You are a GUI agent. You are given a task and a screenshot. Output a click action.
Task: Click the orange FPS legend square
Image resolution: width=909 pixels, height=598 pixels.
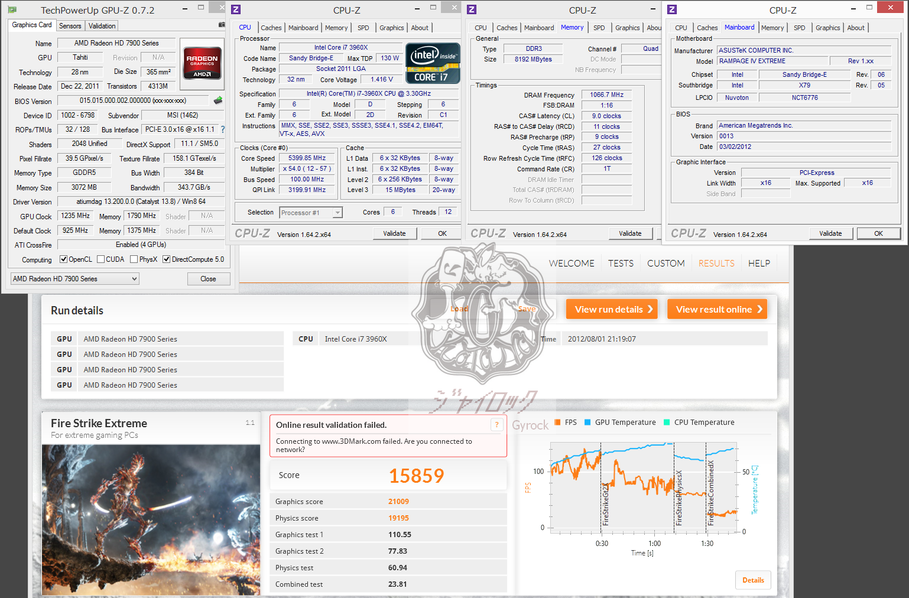[557, 422]
